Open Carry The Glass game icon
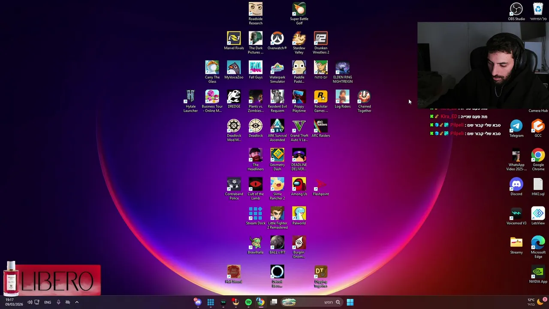Image resolution: width=549 pixels, height=309 pixels. point(212,72)
